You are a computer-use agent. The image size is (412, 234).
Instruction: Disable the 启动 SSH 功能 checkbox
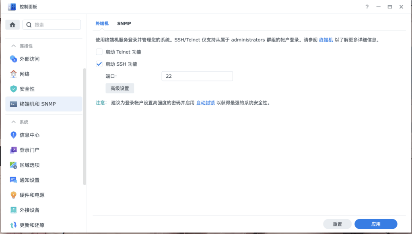pyautogui.click(x=99, y=64)
